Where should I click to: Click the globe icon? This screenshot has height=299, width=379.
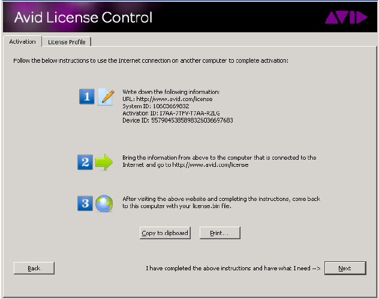(104, 203)
